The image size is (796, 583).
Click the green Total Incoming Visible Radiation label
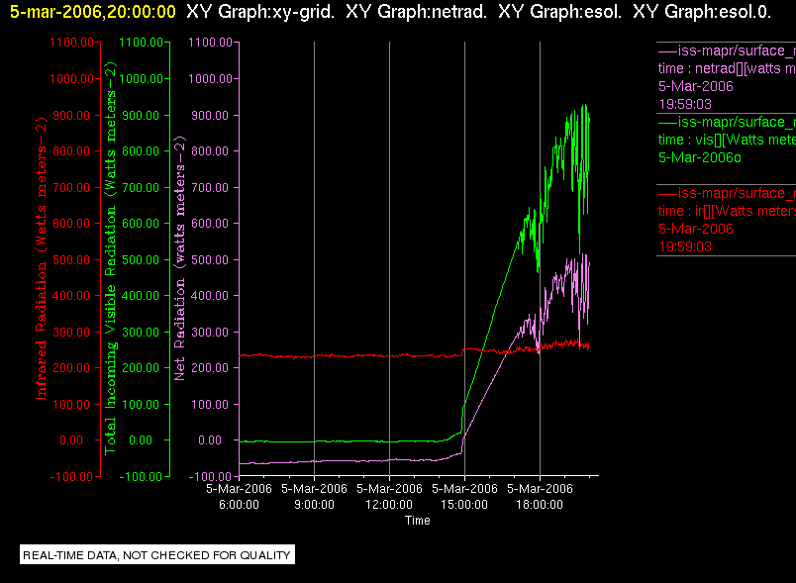pos(110,258)
